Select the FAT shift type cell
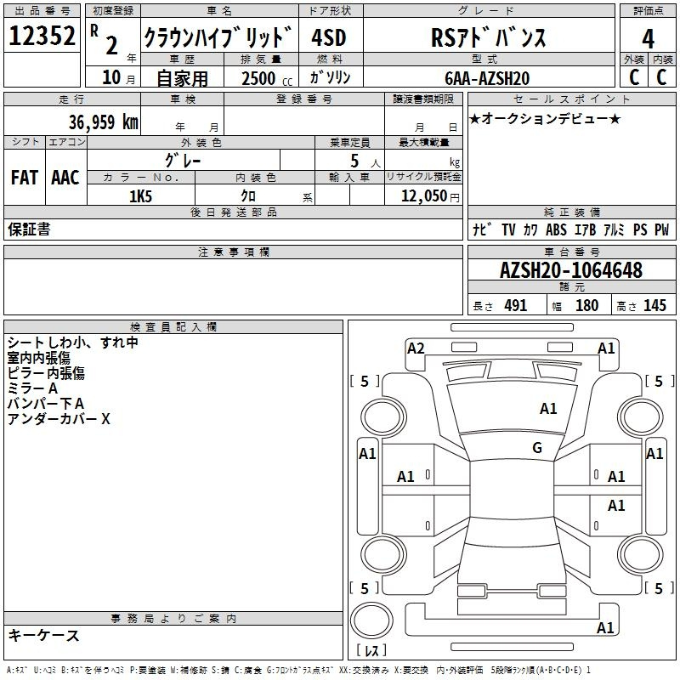 (x=24, y=178)
